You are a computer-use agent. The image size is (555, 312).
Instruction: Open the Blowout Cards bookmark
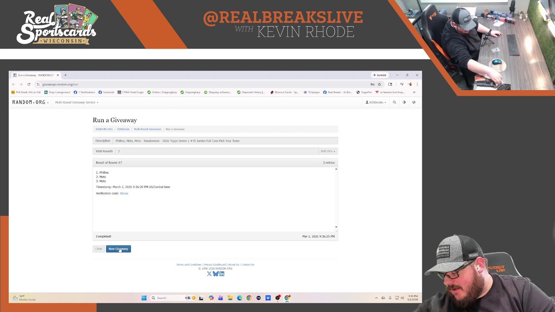coord(284,92)
